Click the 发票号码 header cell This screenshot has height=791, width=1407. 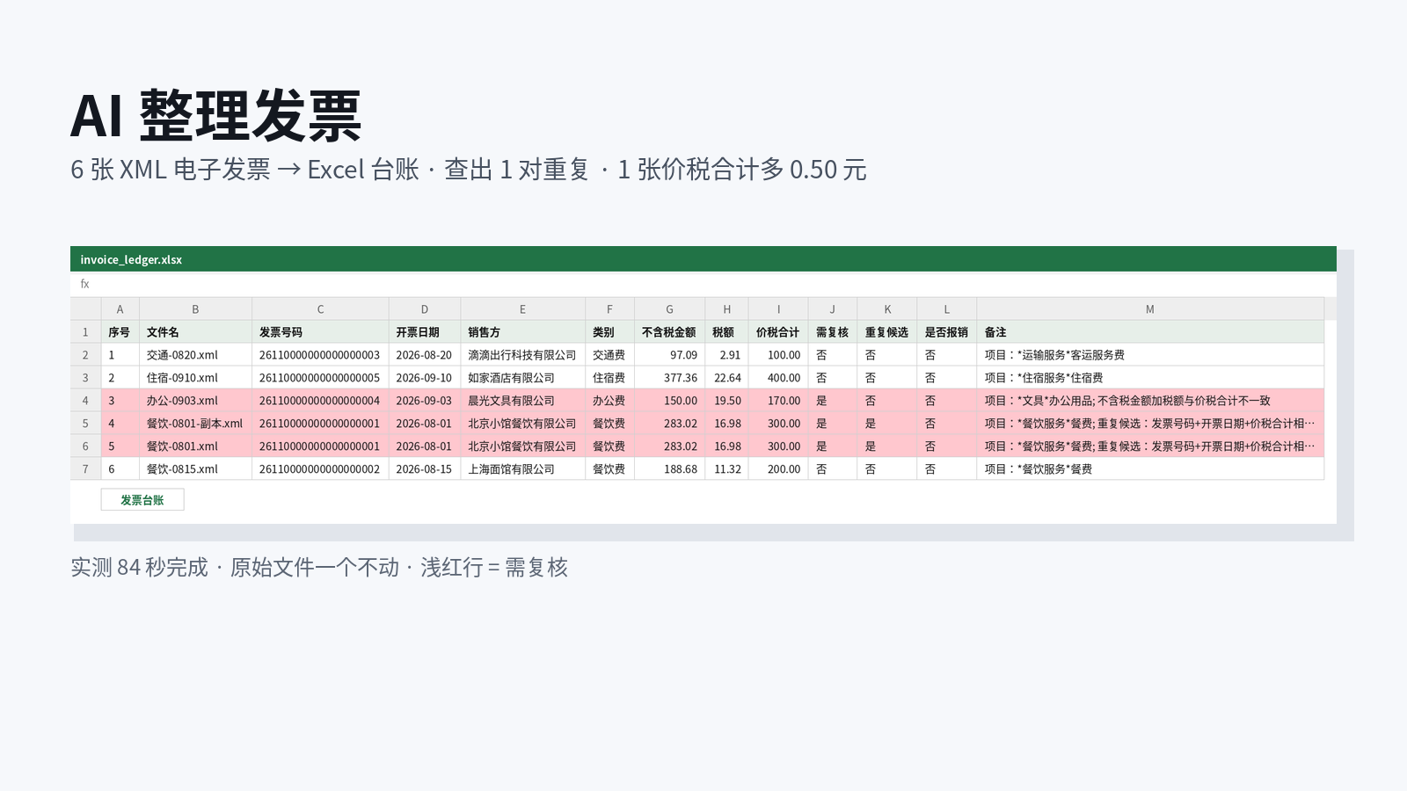tap(320, 332)
